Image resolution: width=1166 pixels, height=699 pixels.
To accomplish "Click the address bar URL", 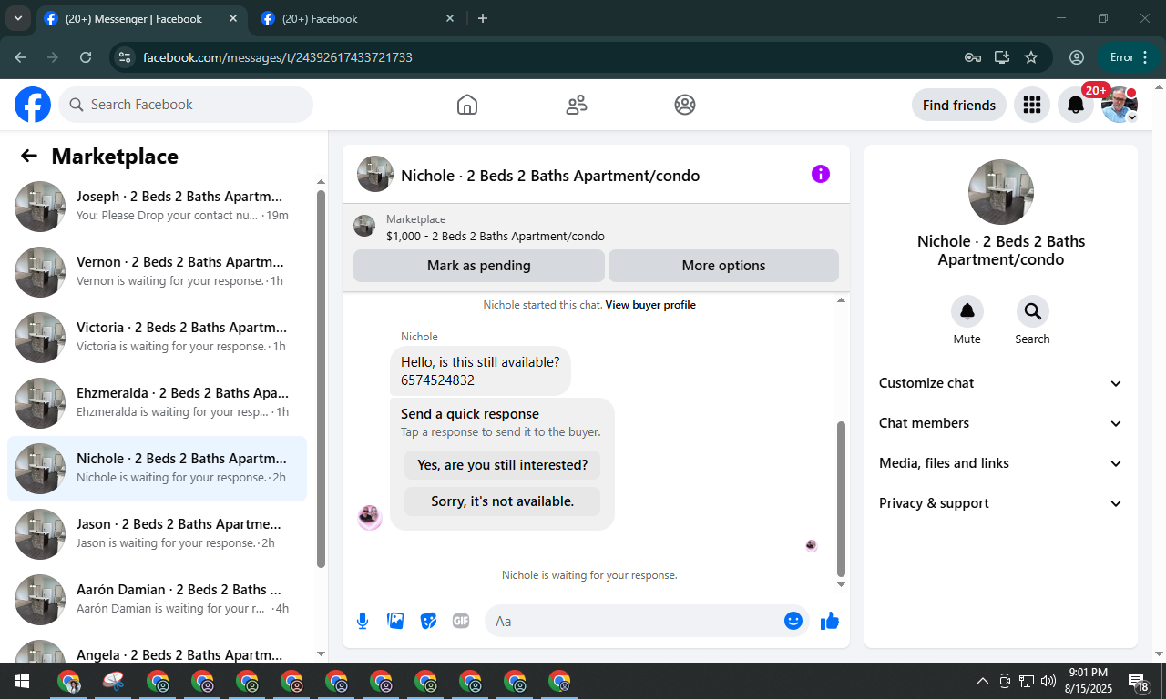I will tap(278, 57).
